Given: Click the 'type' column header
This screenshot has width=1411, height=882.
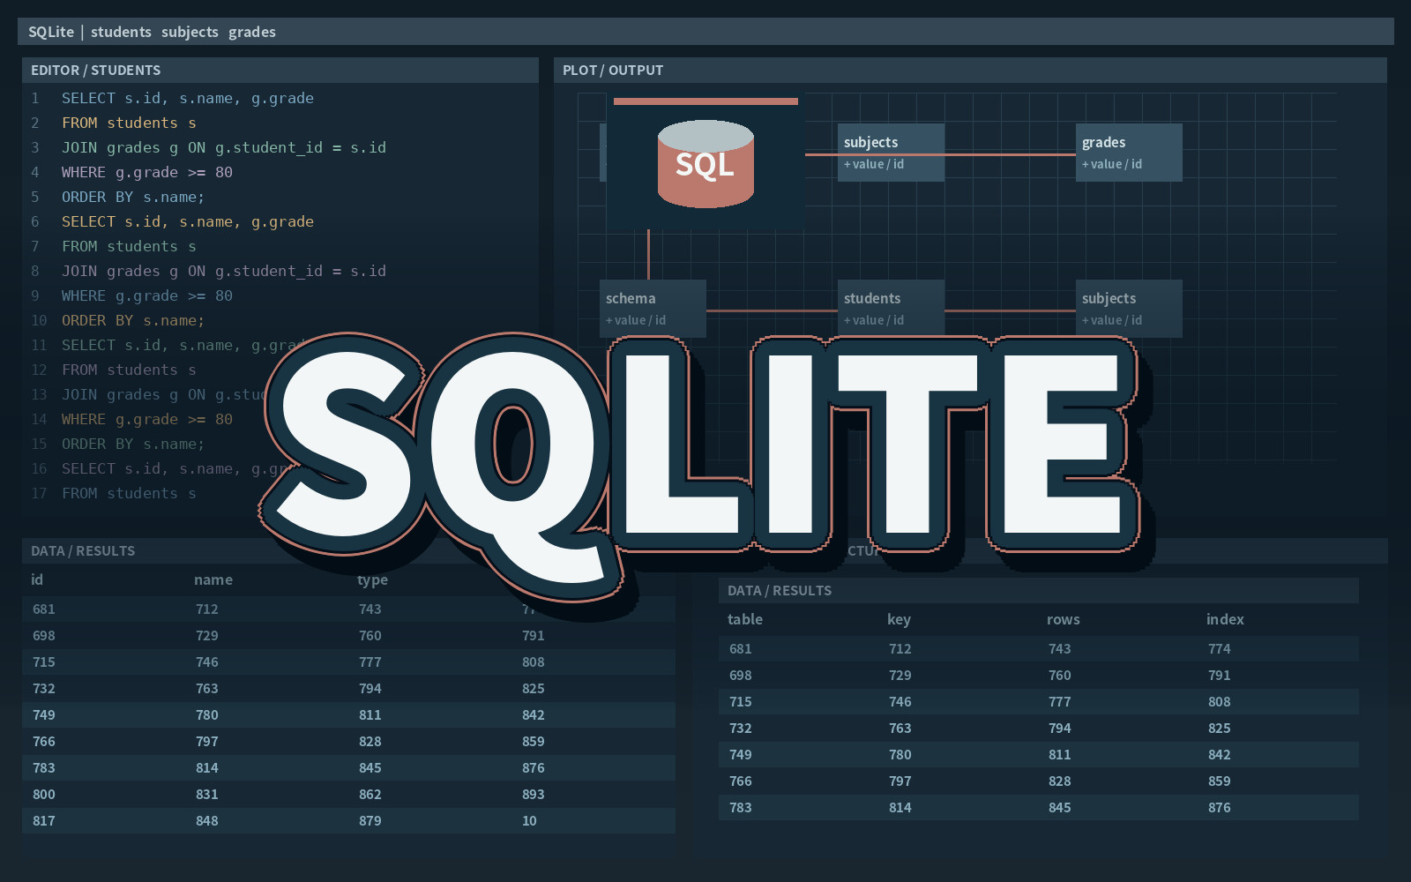Looking at the screenshot, I should (372, 580).
